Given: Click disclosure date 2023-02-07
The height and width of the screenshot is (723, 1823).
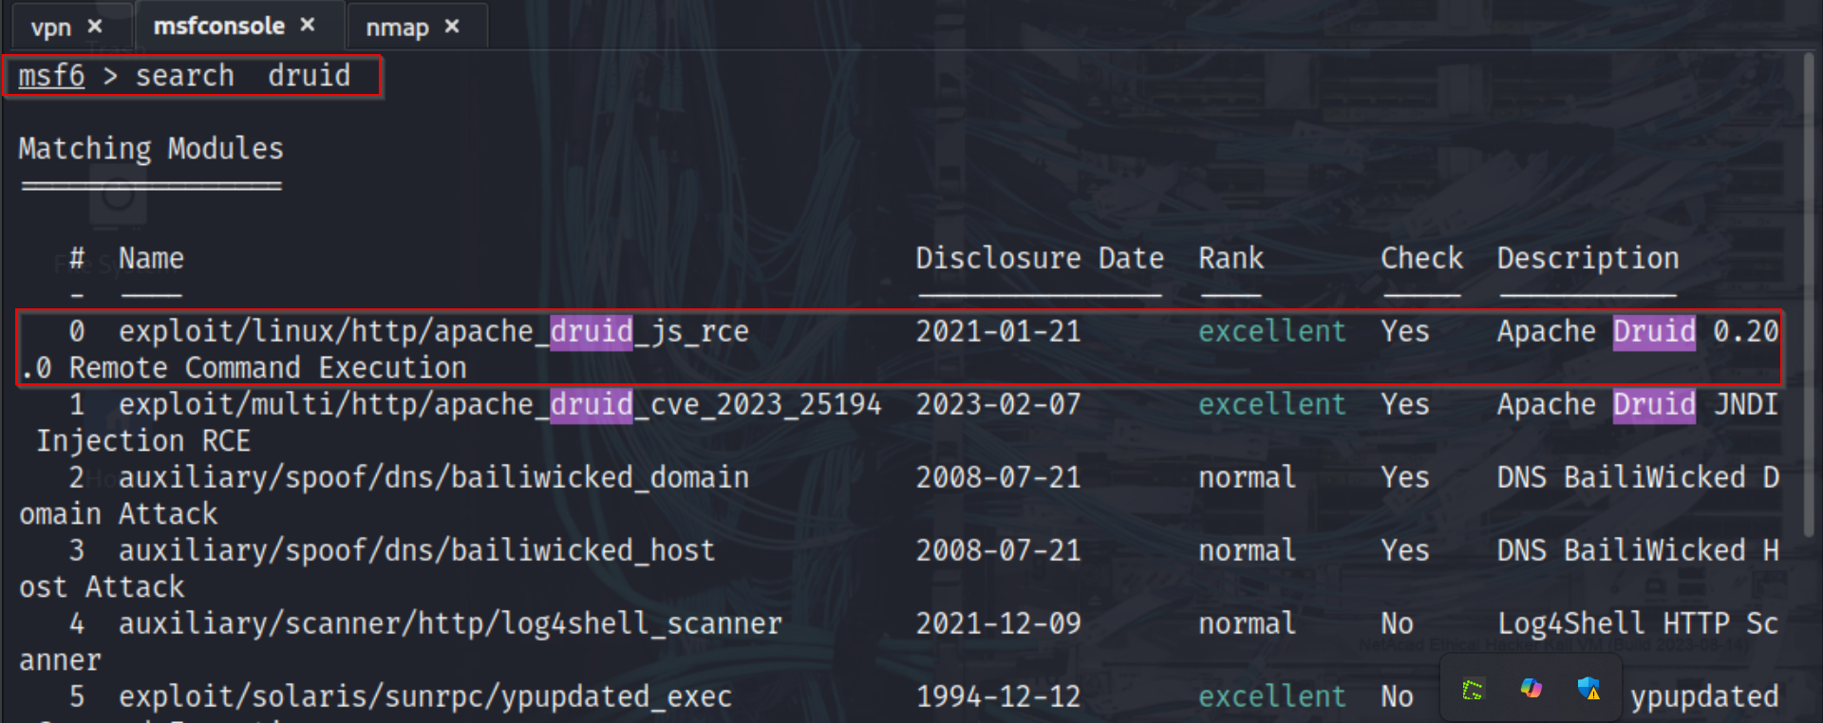Looking at the screenshot, I should coord(998,404).
